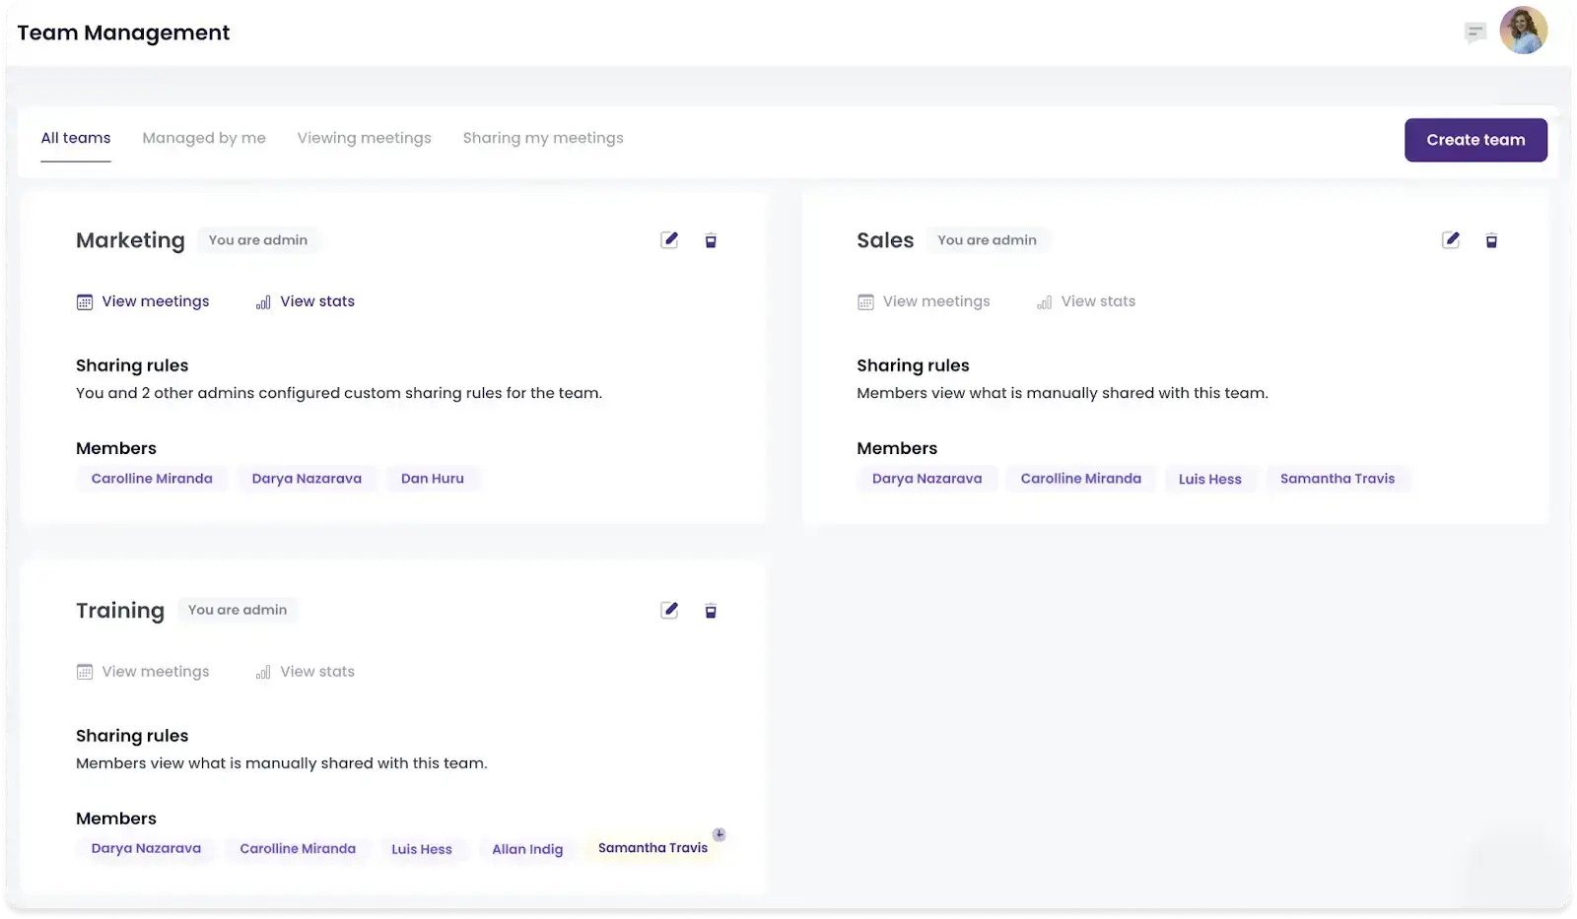Delete the Sales team via trash icon
Image resolution: width=1577 pixels, height=919 pixels.
(1491, 240)
